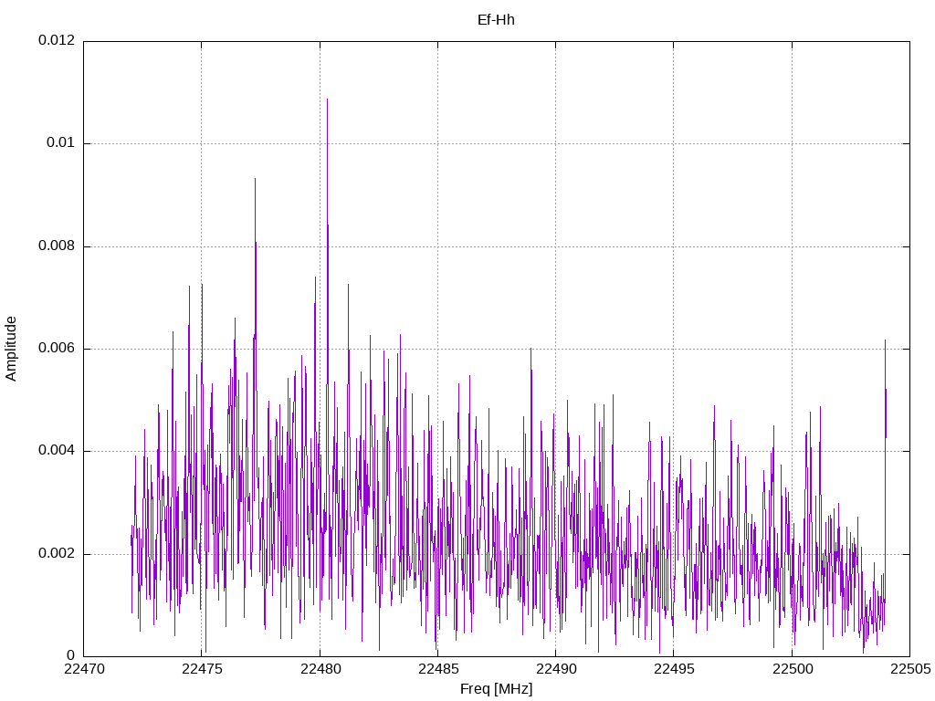The image size is (935, 701).
Task: Click the 0.008 y-axis tick label
Action: (x=57, y=246)
